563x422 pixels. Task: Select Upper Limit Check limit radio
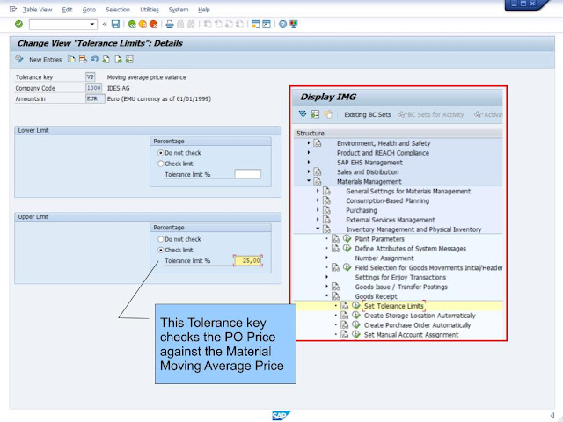[x=160, y=250]
